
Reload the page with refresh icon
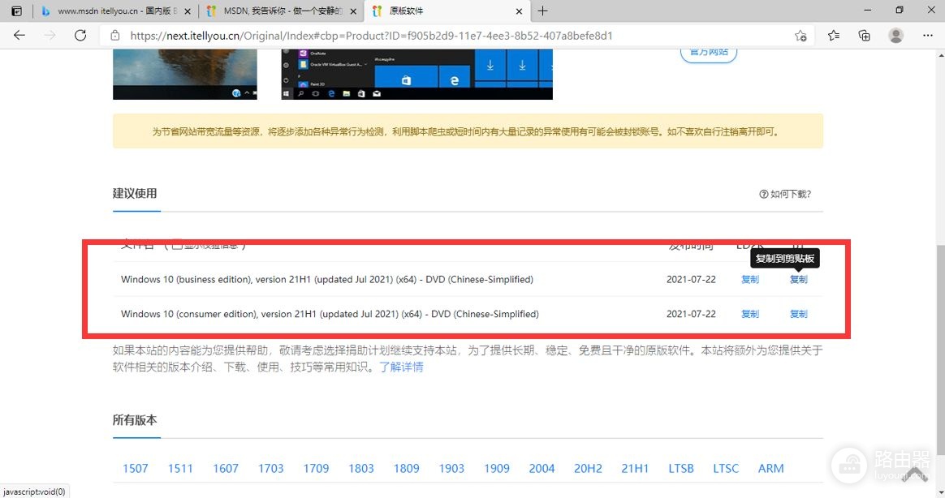click(80, 36)
